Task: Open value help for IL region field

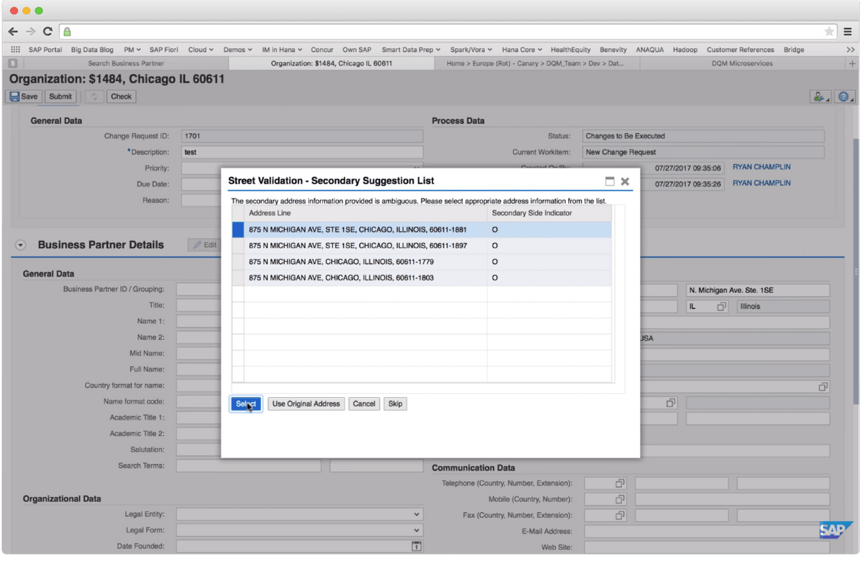Action: coord(721,307)
